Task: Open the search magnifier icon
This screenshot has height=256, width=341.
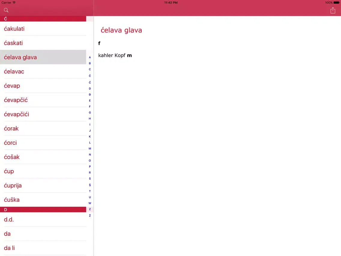Action: pyautogui.click(x=6, y=10)
